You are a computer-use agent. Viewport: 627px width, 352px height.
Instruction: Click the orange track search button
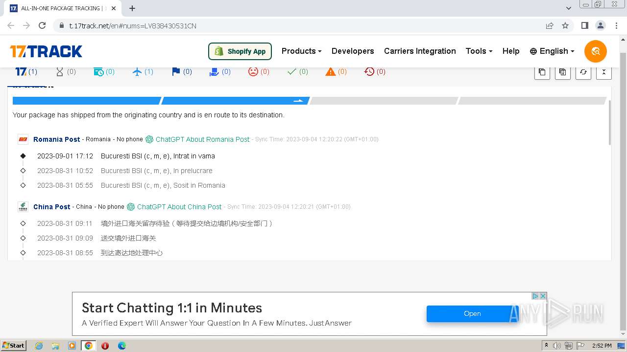coord(596,51)
